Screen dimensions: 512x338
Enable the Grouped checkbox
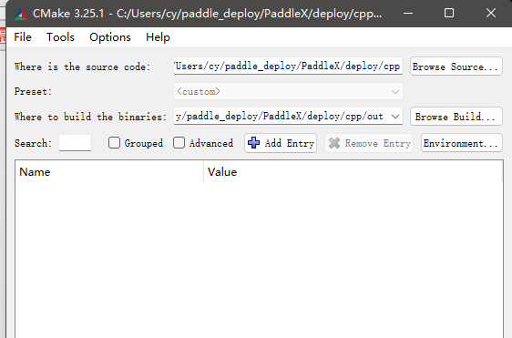coord(114,143)
